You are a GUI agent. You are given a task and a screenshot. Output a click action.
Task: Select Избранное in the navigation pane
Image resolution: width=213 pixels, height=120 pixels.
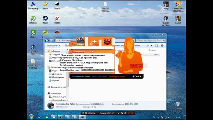[55, 51]
